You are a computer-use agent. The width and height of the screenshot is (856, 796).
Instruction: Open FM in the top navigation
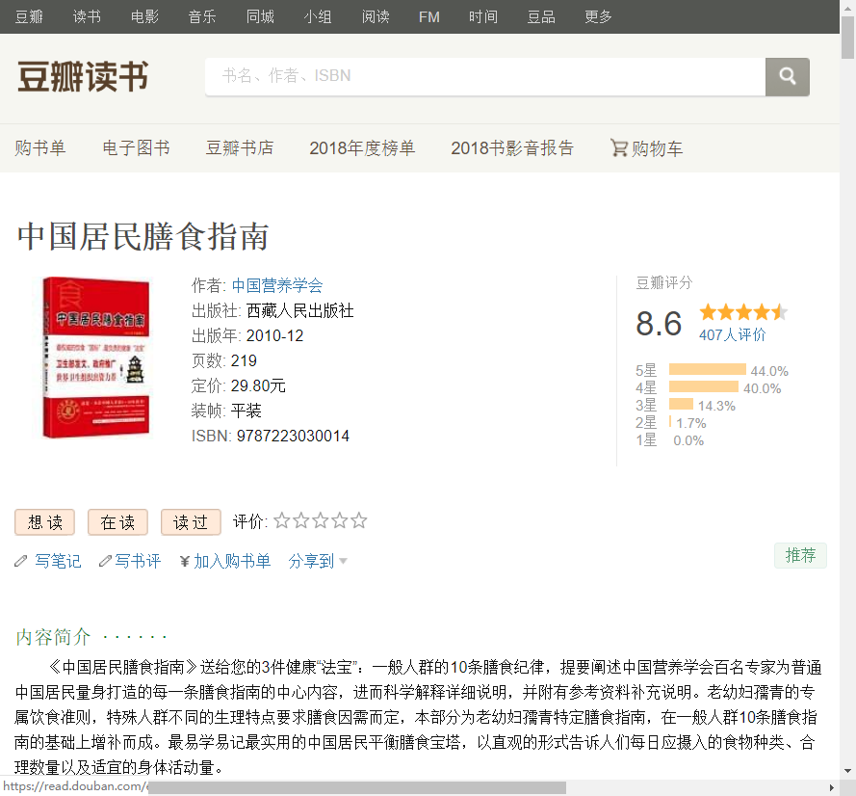pyautogui.click(x=429, y=17)
